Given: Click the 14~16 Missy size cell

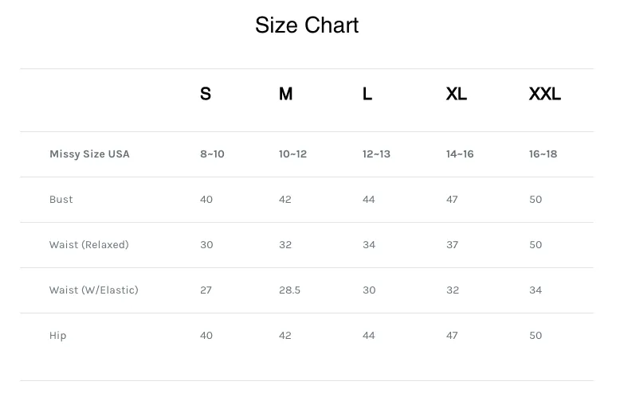Looking at the screenshot, I should click(x=460, y=154).
